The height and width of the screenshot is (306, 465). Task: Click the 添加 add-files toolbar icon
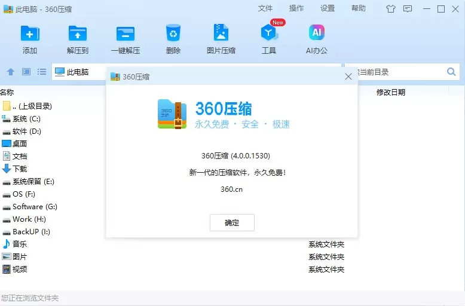pos(30,33)
